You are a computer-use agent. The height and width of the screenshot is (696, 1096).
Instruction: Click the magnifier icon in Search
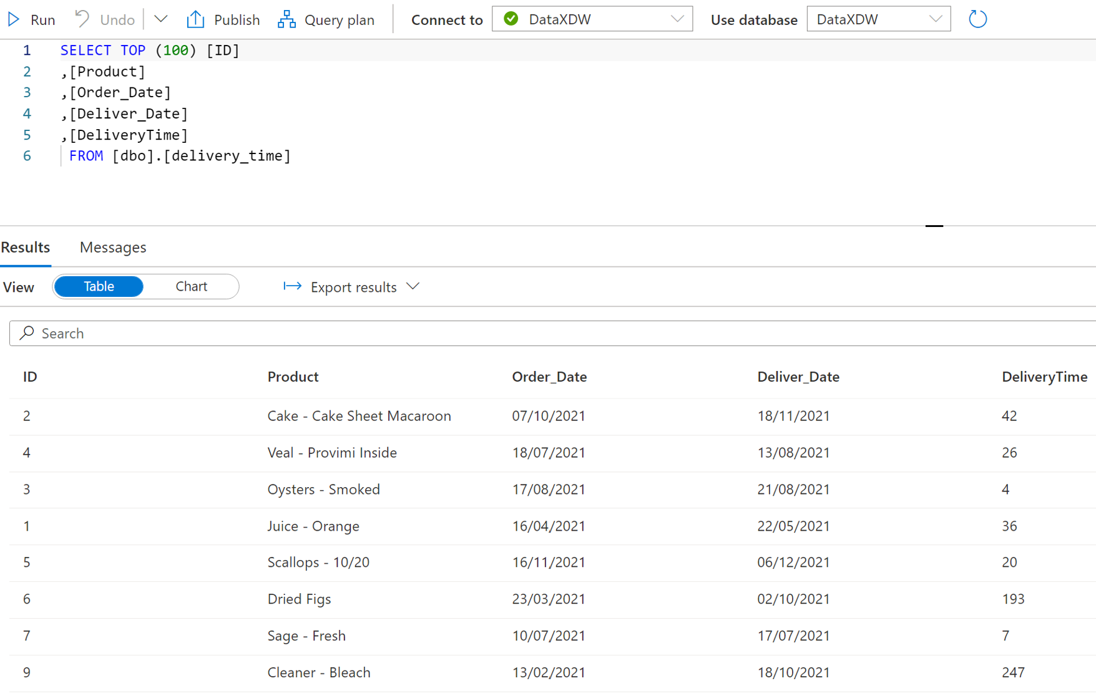tap(27, 333)
